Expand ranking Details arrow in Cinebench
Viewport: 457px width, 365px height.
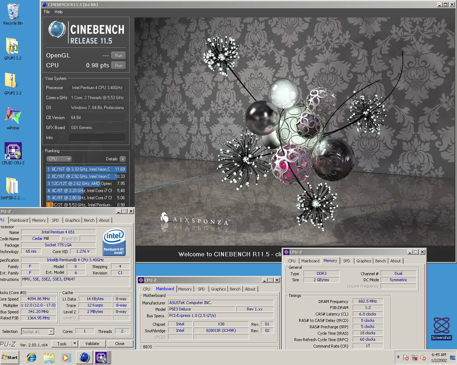tap(123, 159)
